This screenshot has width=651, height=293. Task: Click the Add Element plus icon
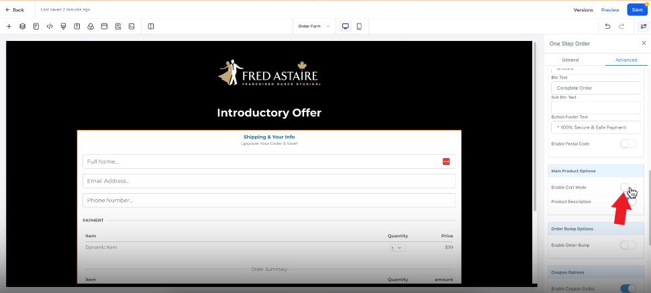[x=9, y=27]
